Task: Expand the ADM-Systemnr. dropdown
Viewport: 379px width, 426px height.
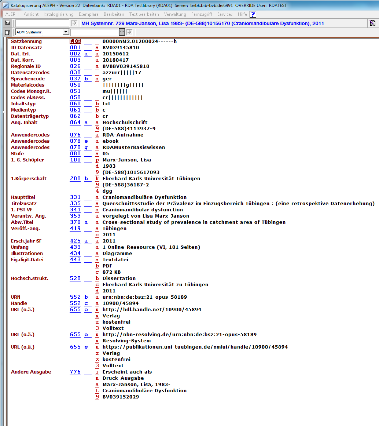Action: pos(66,32)
